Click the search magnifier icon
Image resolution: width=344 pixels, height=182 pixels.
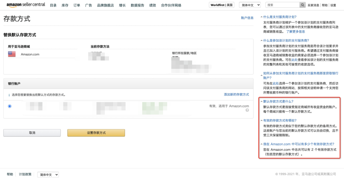(x=302, y=5)
